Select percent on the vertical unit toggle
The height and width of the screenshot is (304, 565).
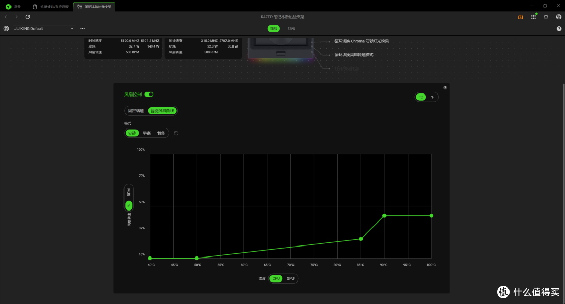click(129, 205)
